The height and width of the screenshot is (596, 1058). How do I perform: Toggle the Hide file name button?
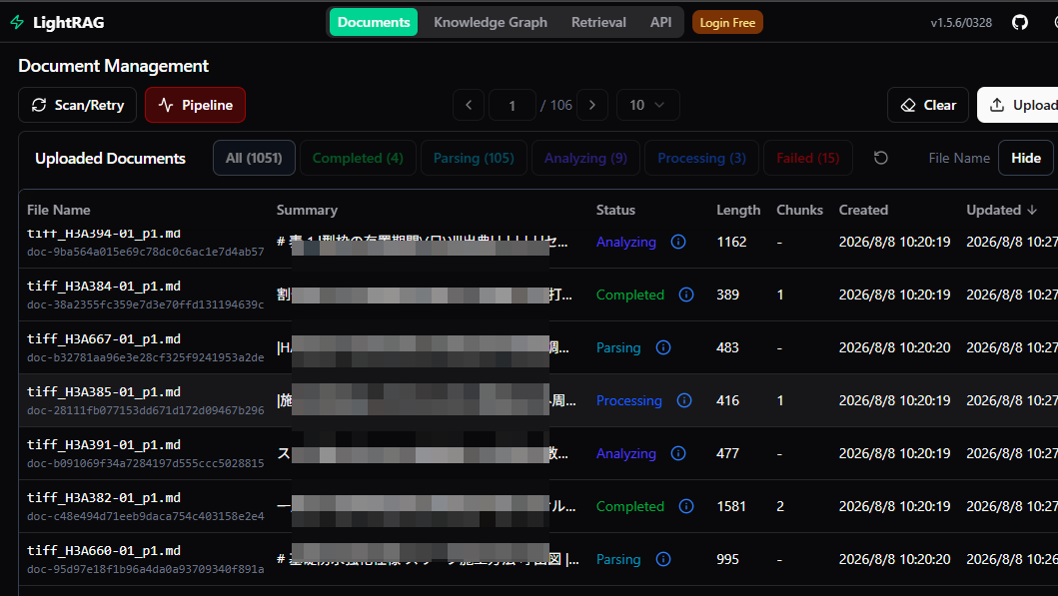coord(1026,158)
